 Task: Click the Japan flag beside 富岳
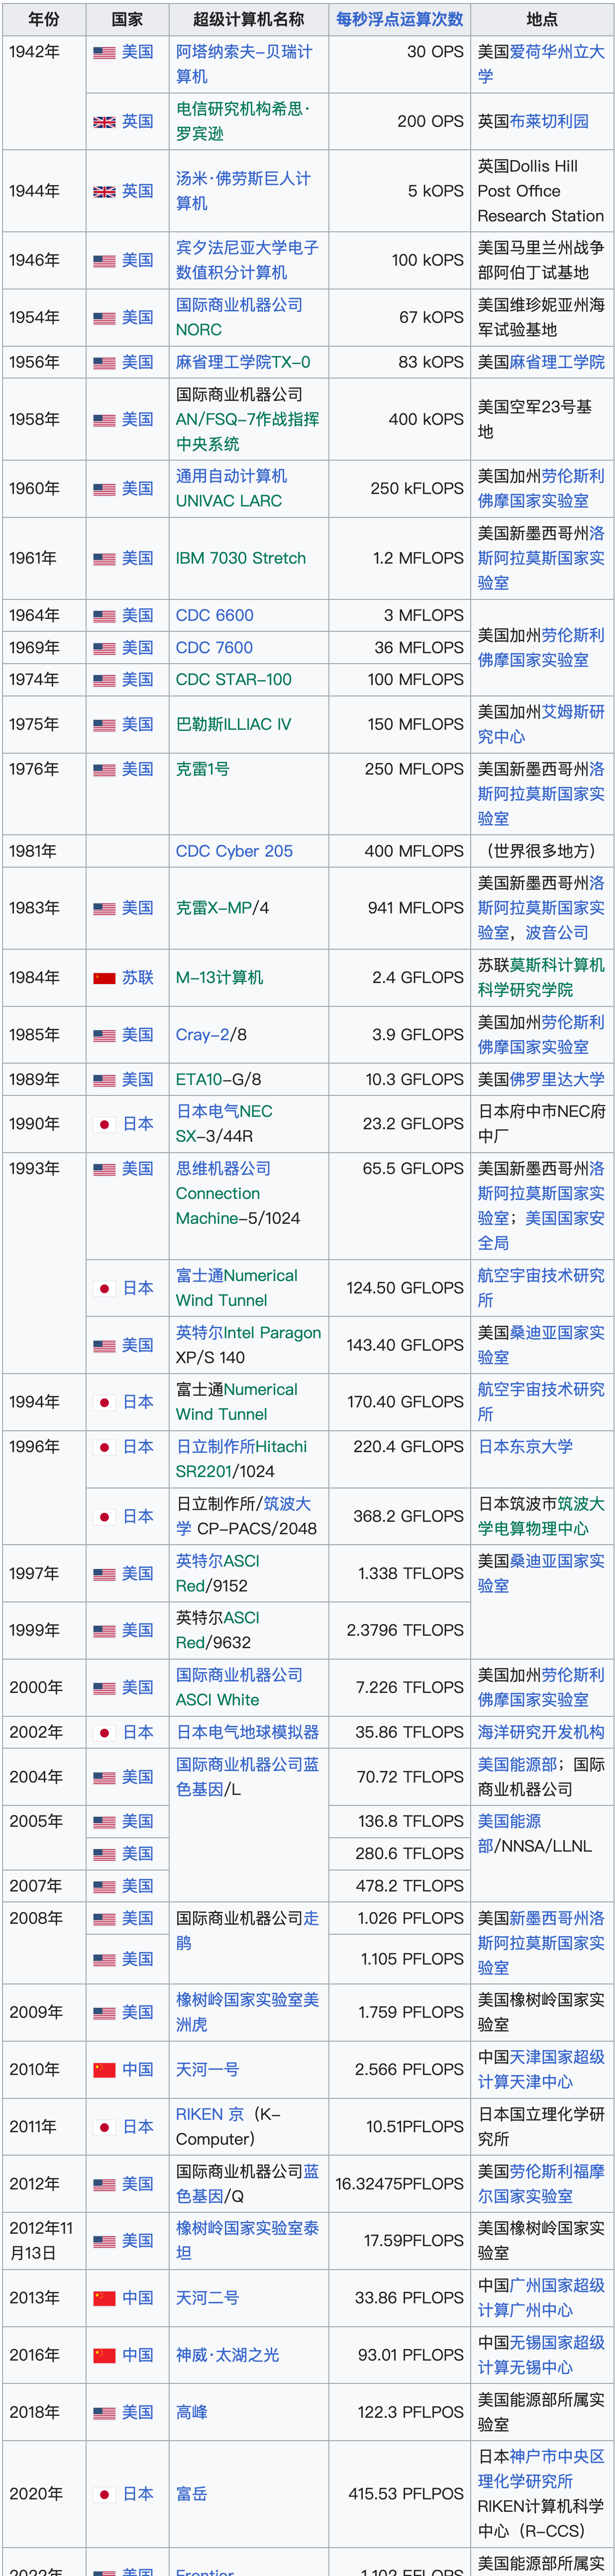pyautogui.click(x=104, y=2495)
